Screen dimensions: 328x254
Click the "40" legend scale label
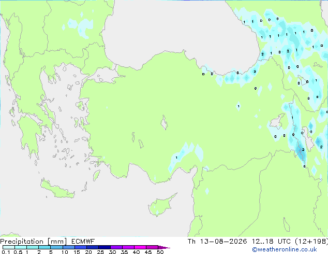pos(136,252)
